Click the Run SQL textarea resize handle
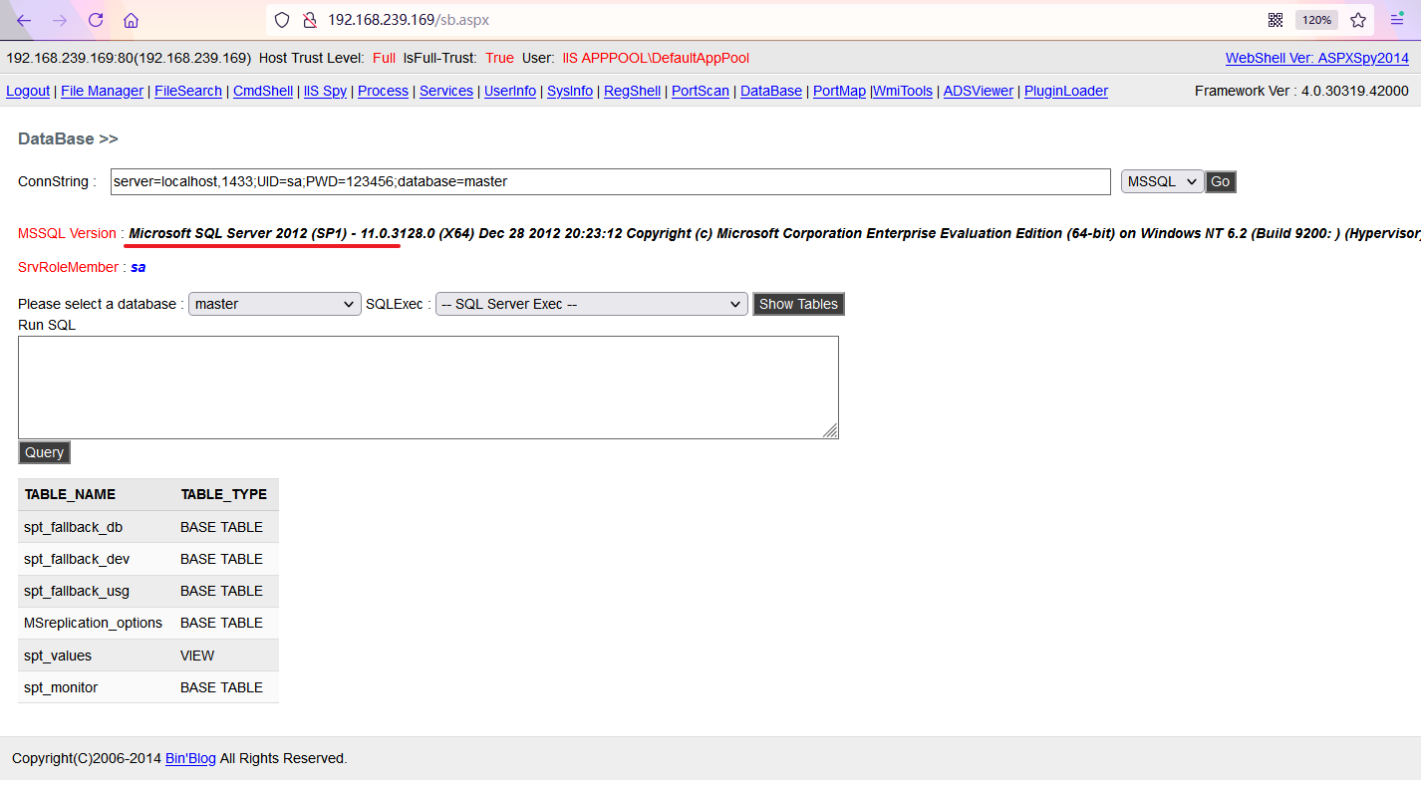This screenshot has height=788, width=1421. [830, 430]
